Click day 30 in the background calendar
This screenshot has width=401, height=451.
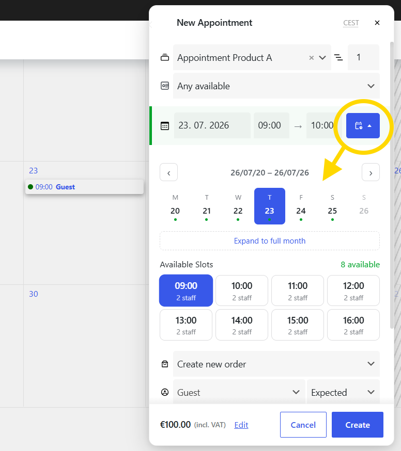click(x=34, y=294)
